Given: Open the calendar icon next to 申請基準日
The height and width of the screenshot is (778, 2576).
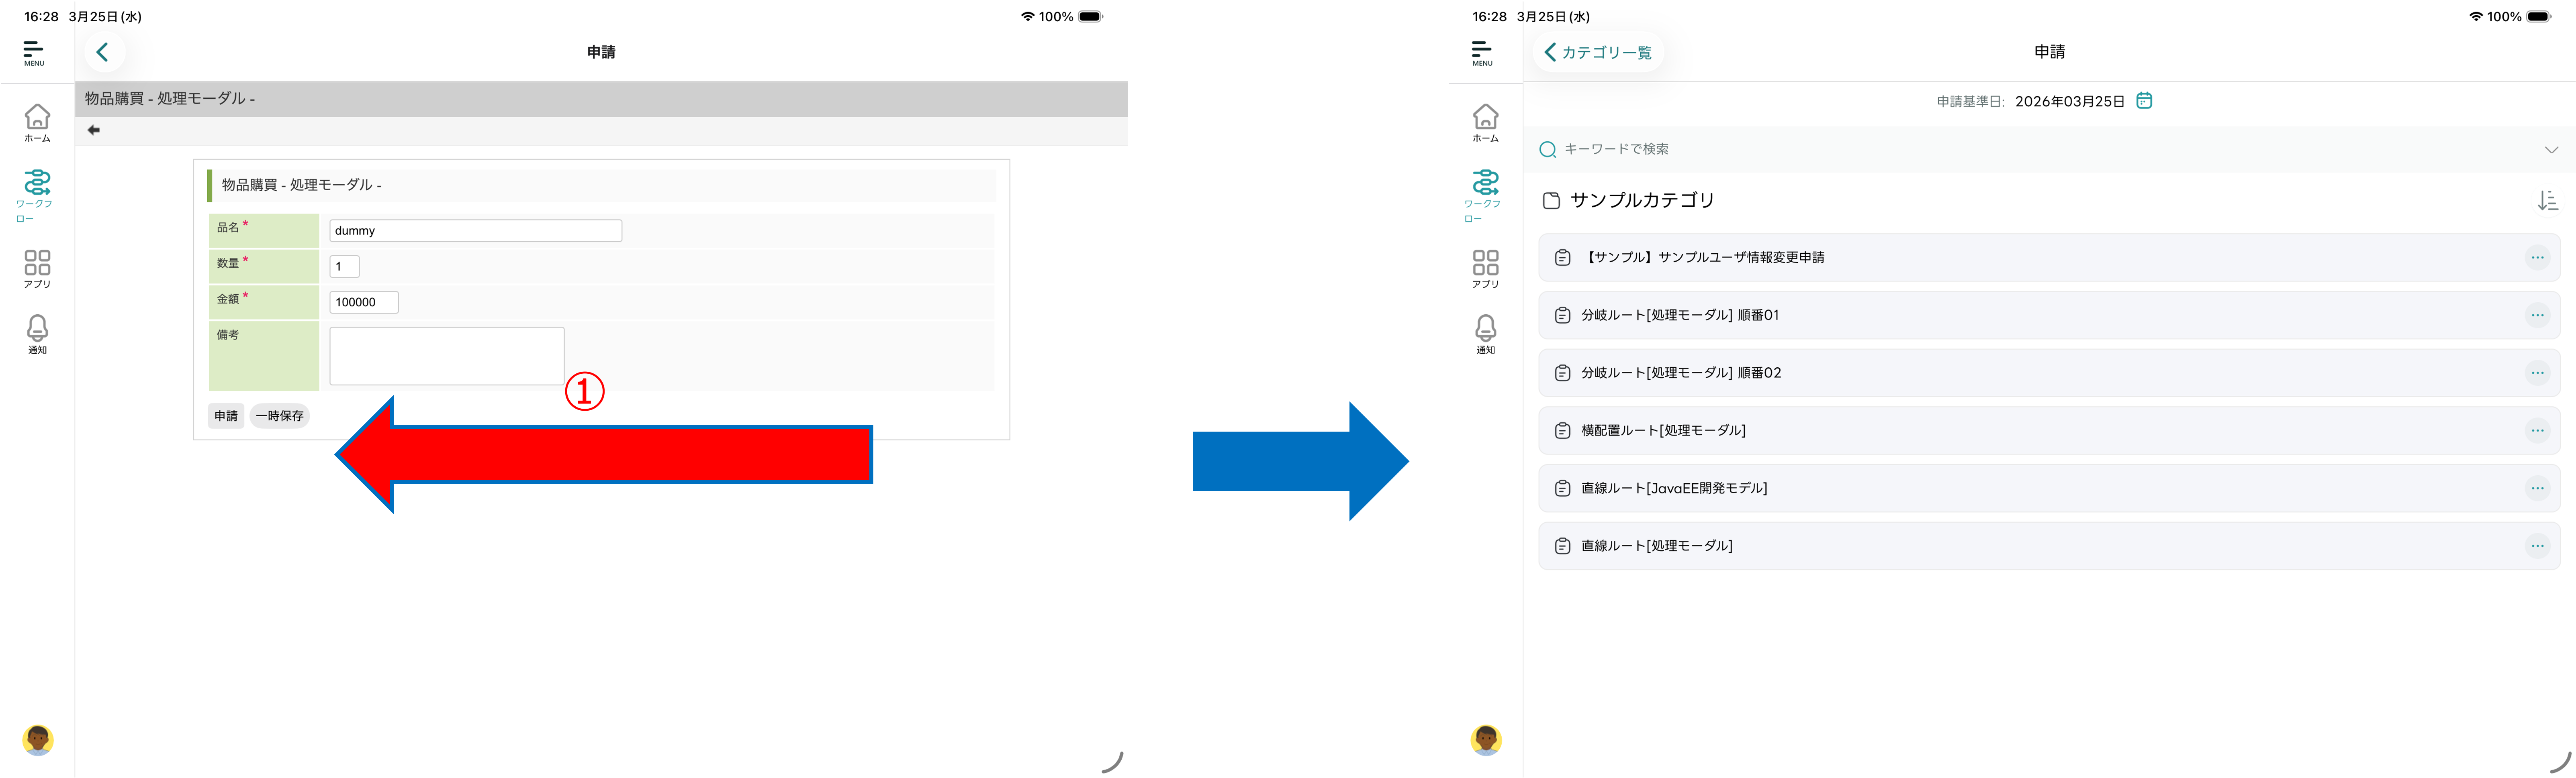Looking at the screenshot, I should (x=2144, y=101).
